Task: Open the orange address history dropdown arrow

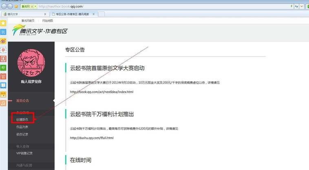Action: [x=302, y=7]
